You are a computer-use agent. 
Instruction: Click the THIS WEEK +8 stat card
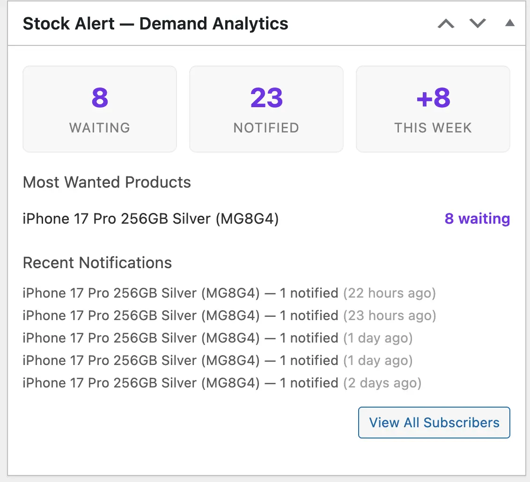433,109
